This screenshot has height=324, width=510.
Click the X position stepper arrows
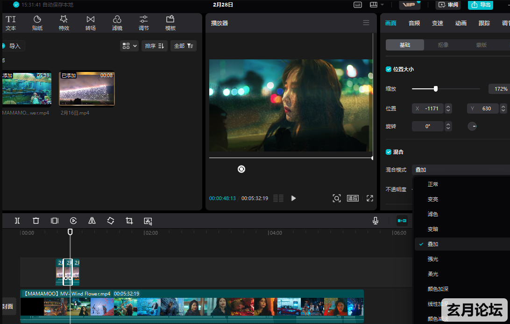click(x=448, y=108)
